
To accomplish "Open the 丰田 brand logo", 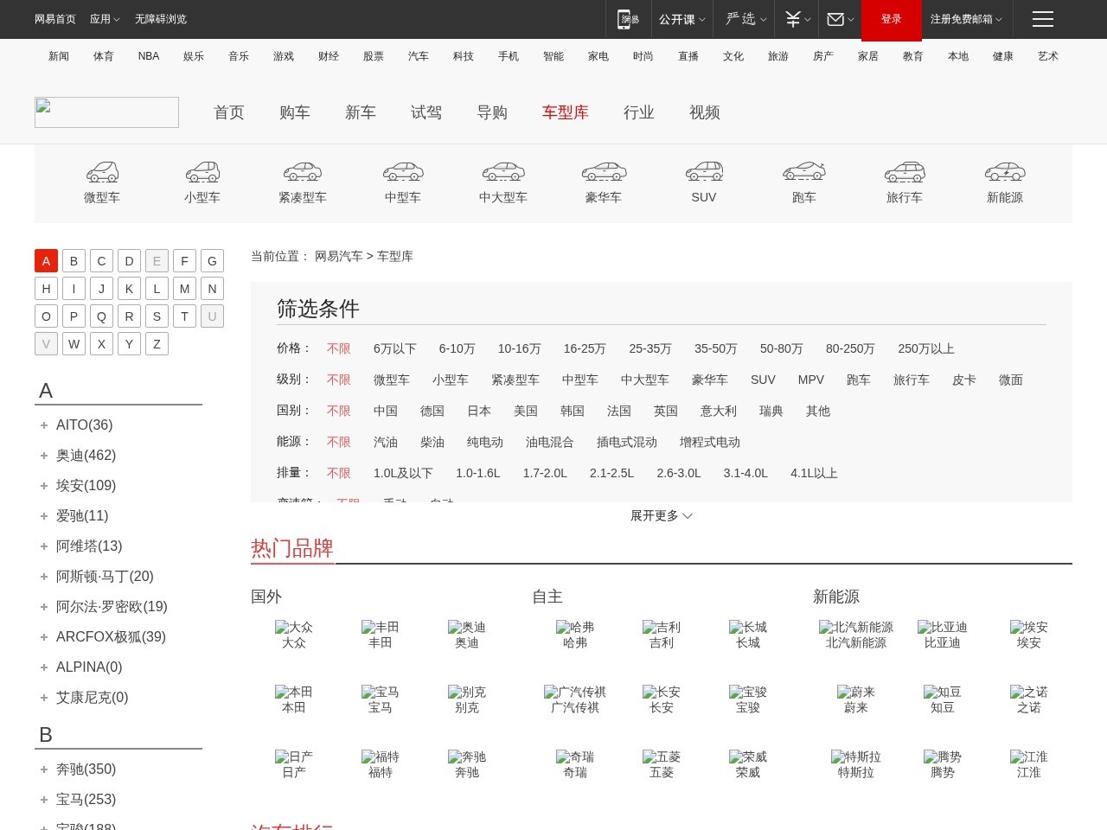I will (x=381, y=627).
